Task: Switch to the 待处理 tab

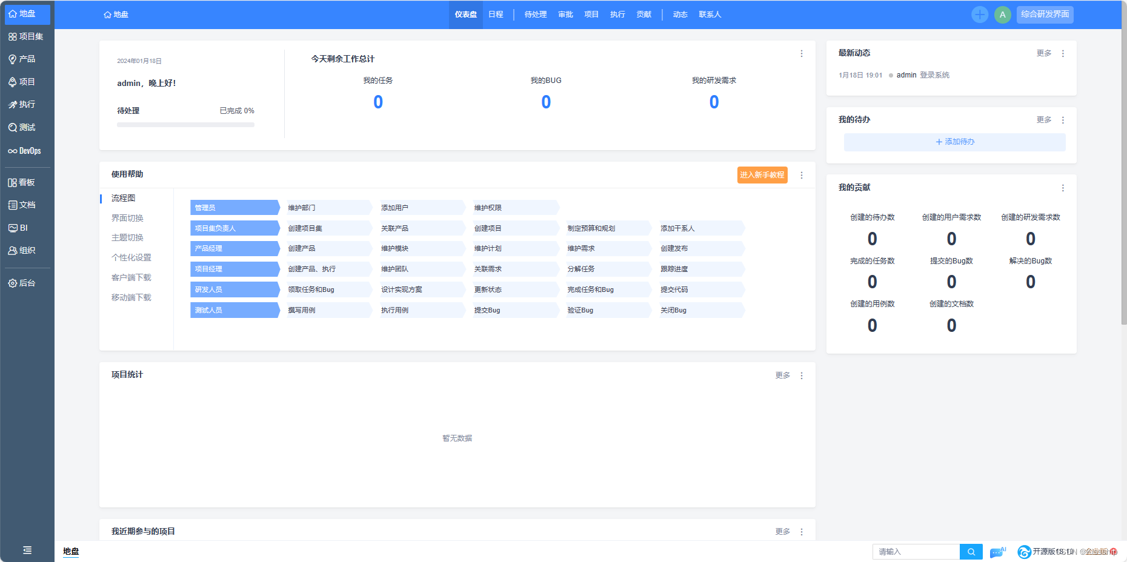Action: tap(536, 15)
